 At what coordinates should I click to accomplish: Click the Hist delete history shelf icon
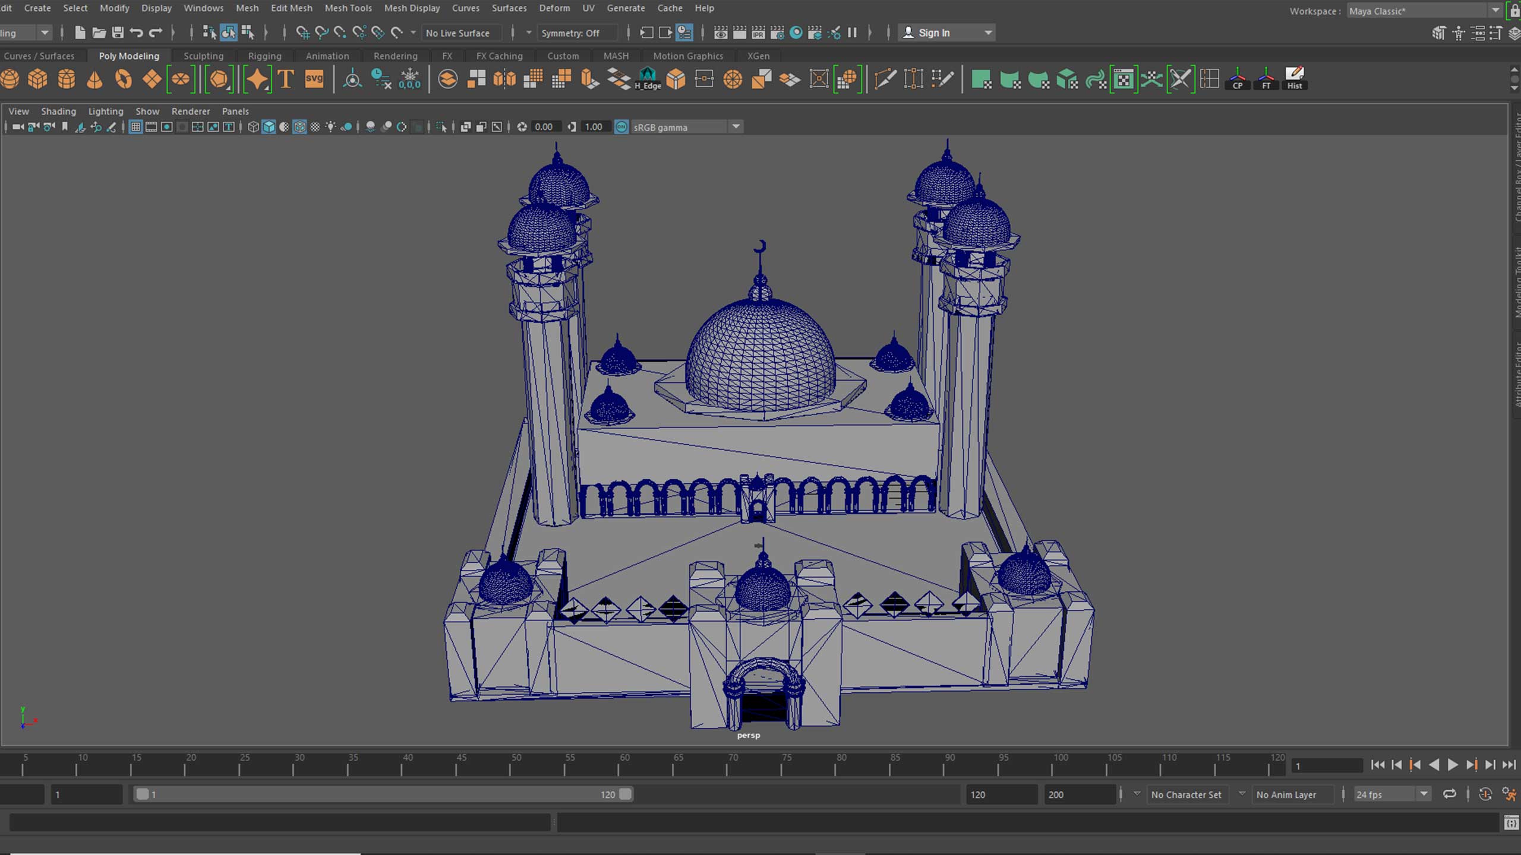1294,79
